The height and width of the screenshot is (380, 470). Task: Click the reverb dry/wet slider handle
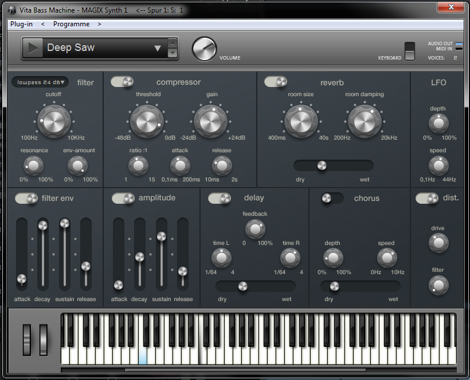322,165
